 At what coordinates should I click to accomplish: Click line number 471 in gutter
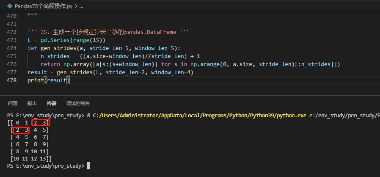(x=12, y=24)
